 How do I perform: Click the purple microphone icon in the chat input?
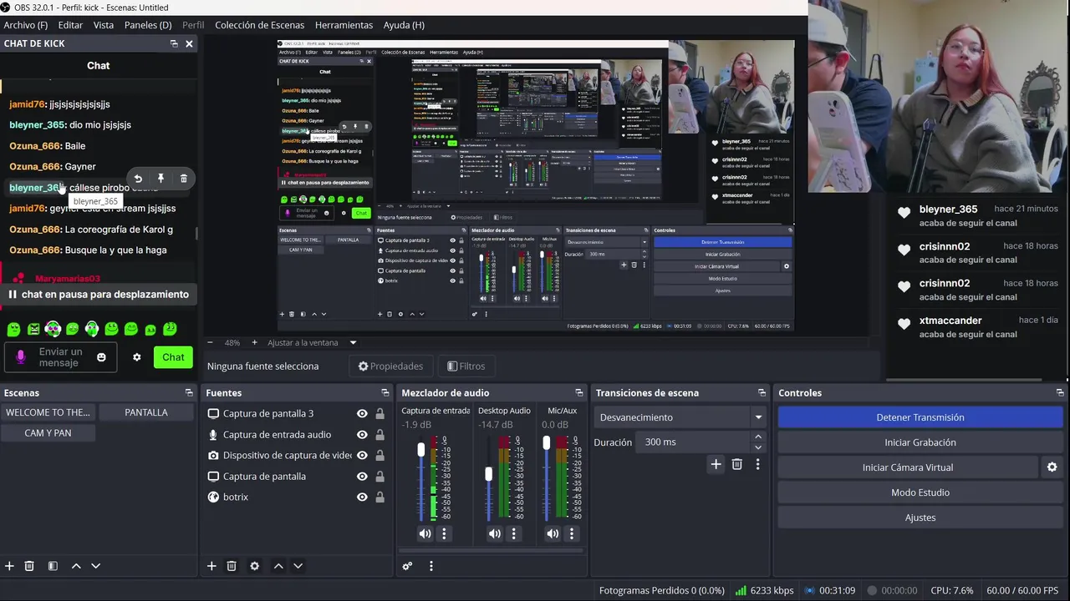pyautogui.click(x=22, y=357)
